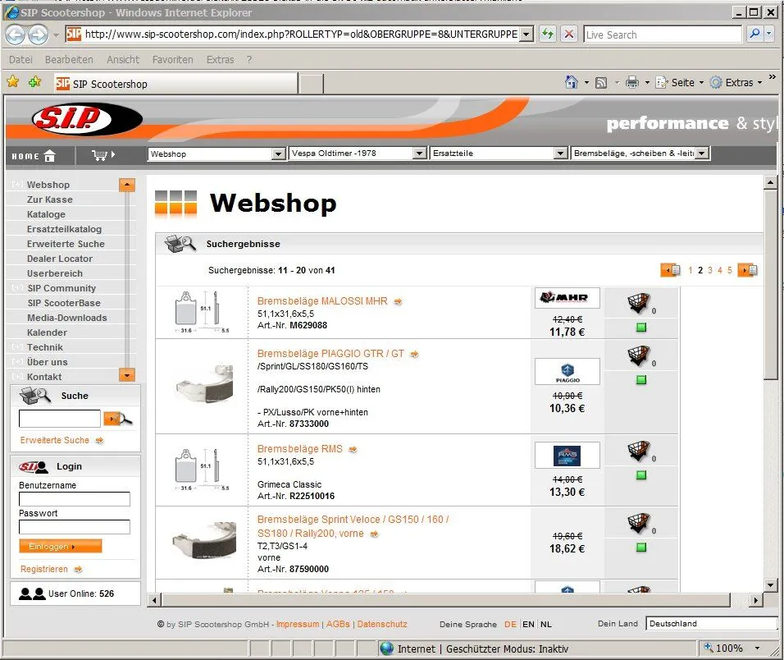This screenshot has width=784, height=660.
Task: Add Bremsbeläge MALOSSI MHR to cart
Action: point(639,304)
